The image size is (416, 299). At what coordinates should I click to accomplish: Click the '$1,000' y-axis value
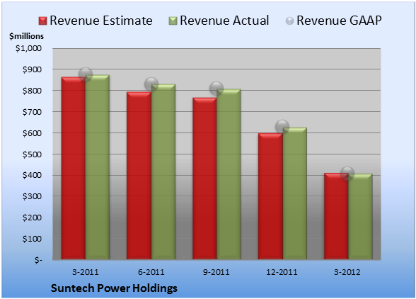pyautogui.click(x=28, y=48)
